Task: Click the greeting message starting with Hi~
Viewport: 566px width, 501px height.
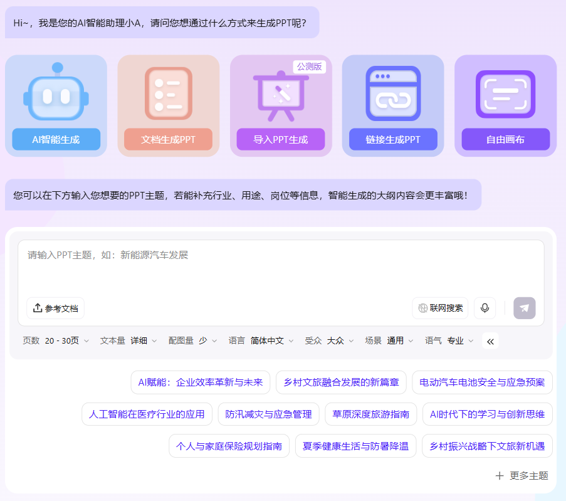Action: (x=162, y=23)
